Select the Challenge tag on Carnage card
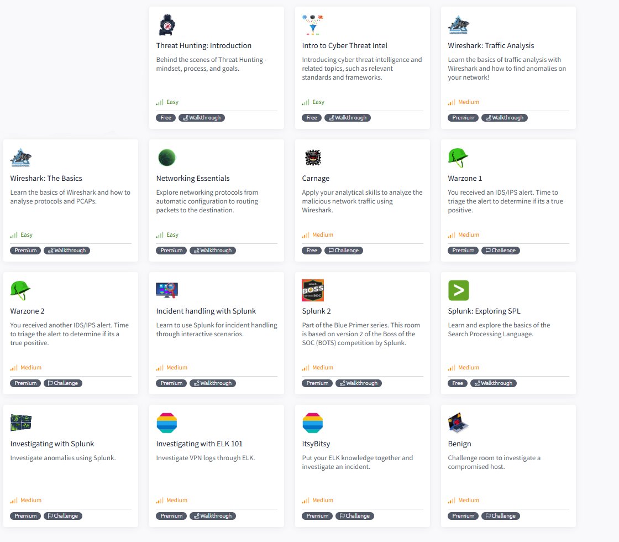Screen dimensions: 619x542 343,251
